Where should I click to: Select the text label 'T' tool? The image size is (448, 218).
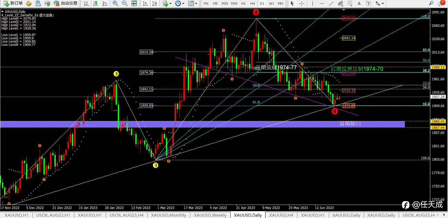click(368, 3)
